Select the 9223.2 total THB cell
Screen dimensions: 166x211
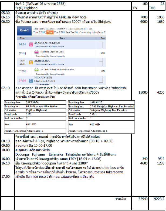[x=159, y=199]
